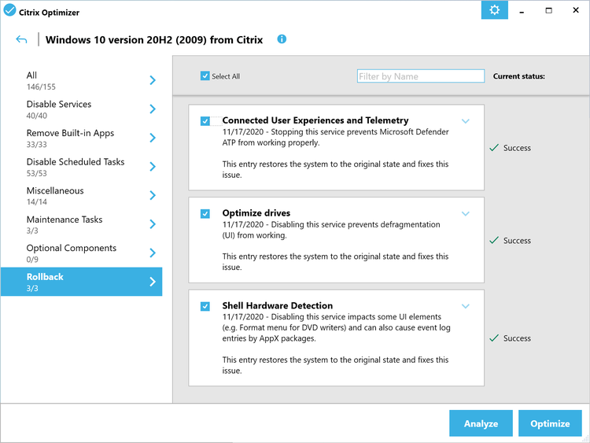Focus the Filter by Name field
The height and width of the screenshot is (443, 590).
(421, 76)
